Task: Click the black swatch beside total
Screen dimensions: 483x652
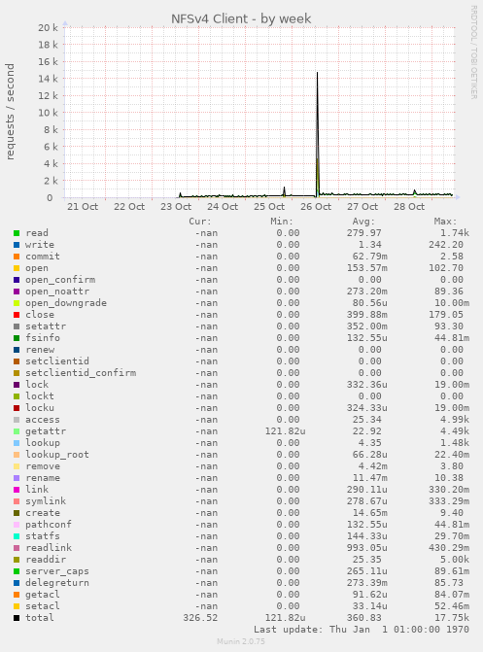Action: 17,618
